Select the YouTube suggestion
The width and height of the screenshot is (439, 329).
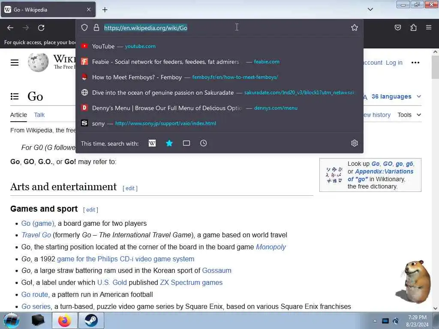pos(219,46)
